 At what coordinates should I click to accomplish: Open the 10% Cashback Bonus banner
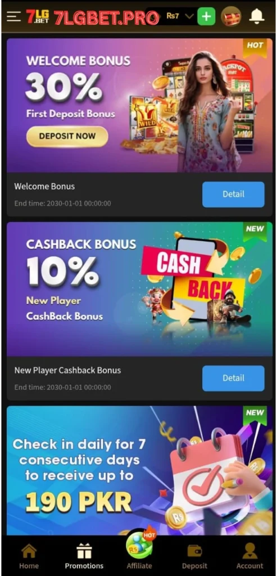139,289
